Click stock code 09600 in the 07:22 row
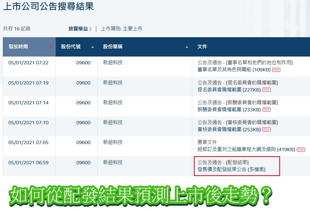Viewport: 310px width, 211px height. pos(83,63)
